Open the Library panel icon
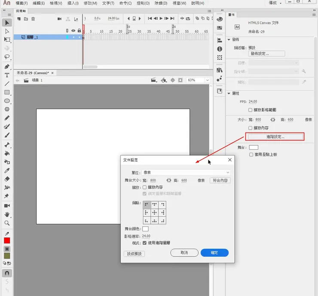The width and height of the screenshot is (318, 296). tap(220, 70)
